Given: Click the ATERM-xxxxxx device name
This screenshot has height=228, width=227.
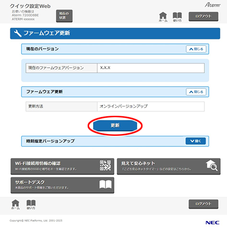Looking at the screenshot, I should [23, 19].
